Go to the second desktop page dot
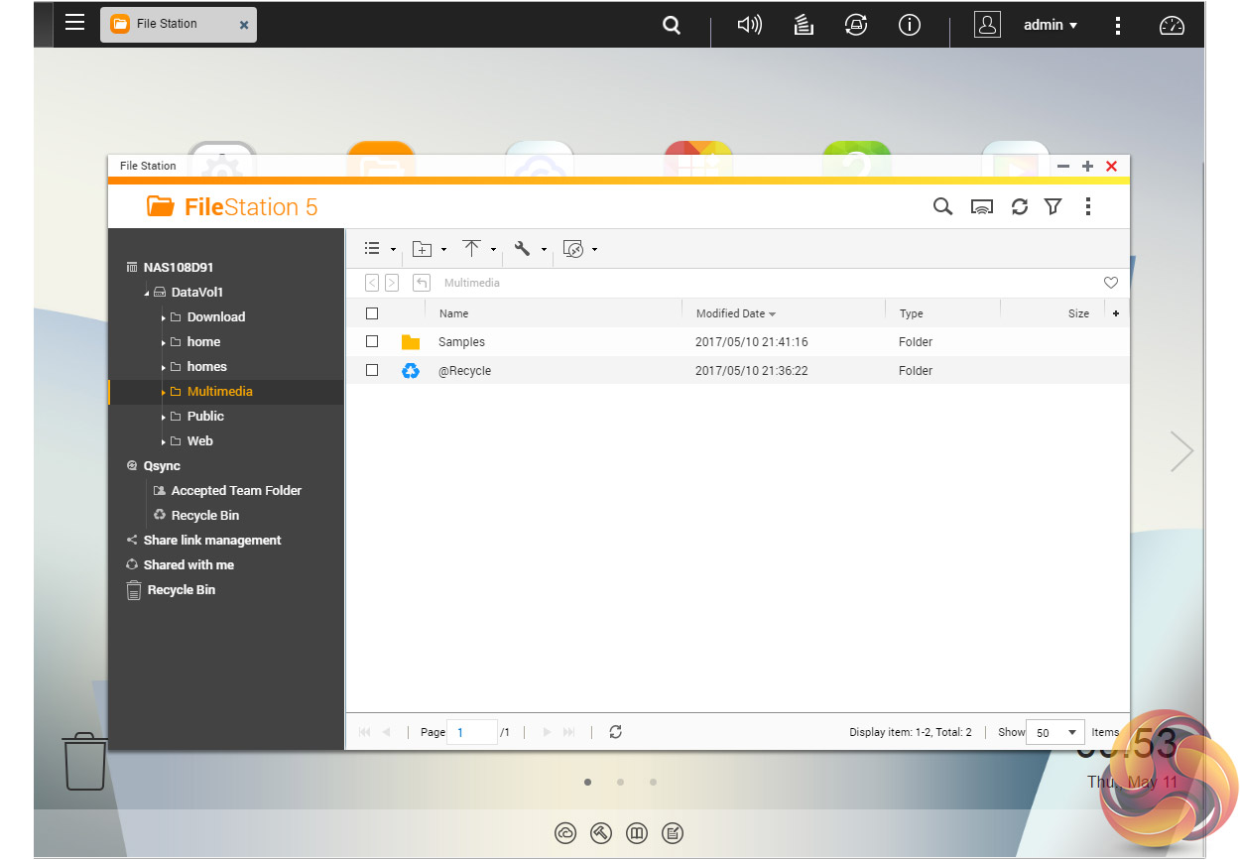Image resolution: width=1240 pixels, height=860 pixels. (620, 782)
